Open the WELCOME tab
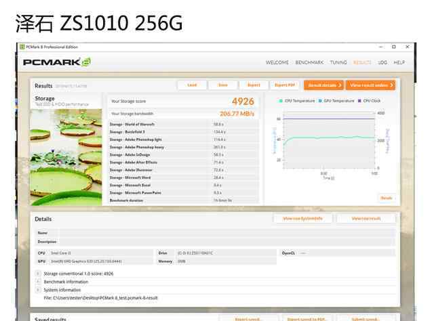 [x=277, y=62]
